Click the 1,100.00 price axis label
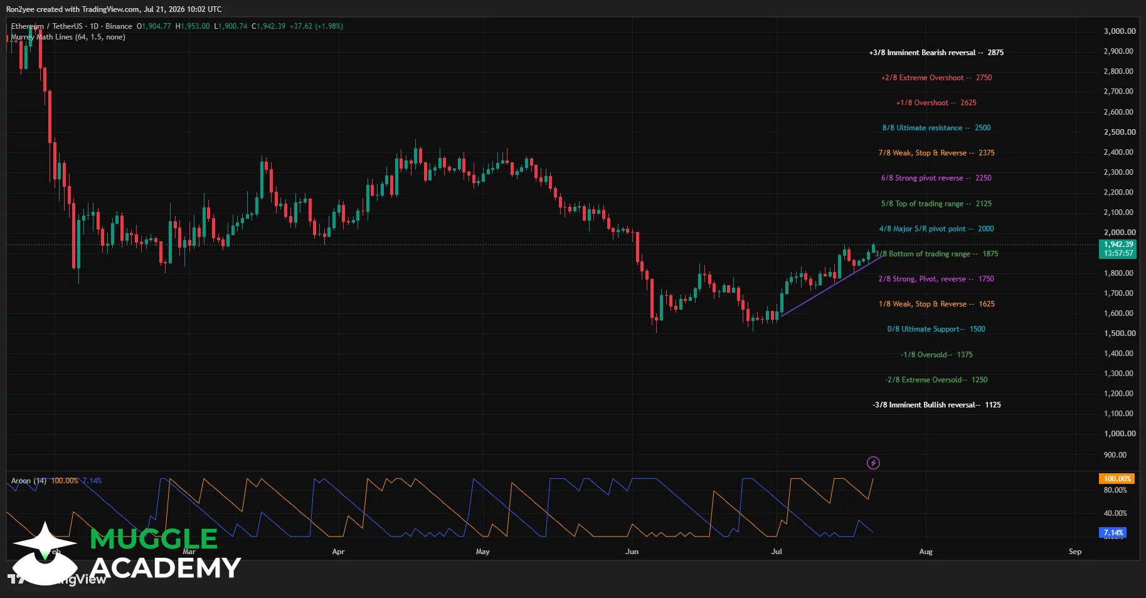The height and width of the screenshot is (598, 1146). tap(1120, 413)
